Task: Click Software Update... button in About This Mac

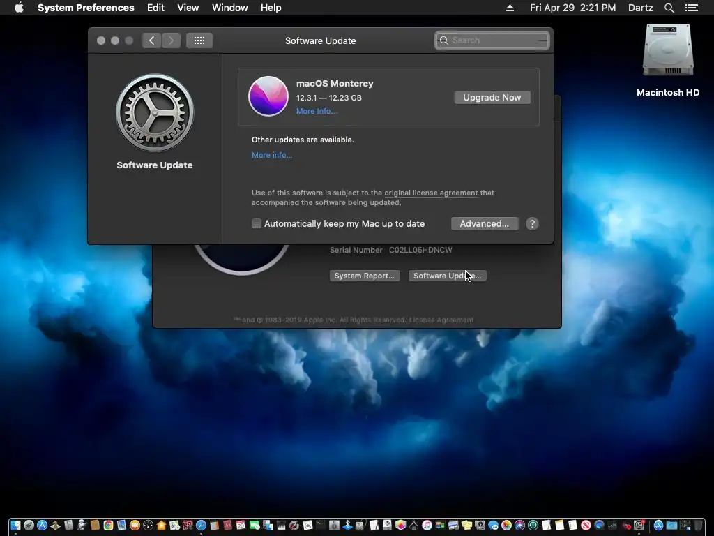Action: 447,276
